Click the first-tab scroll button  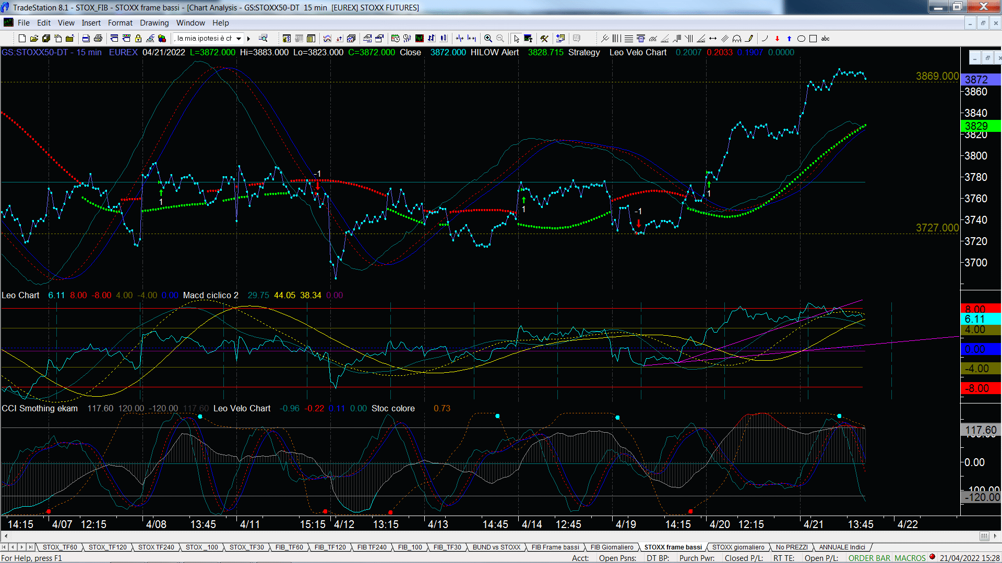point(4,547)
